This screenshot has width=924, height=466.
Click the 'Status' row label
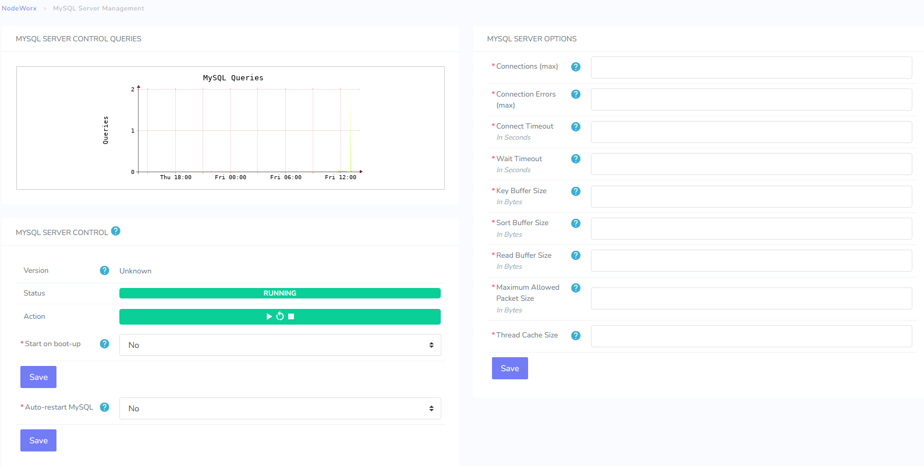point(34,293)
